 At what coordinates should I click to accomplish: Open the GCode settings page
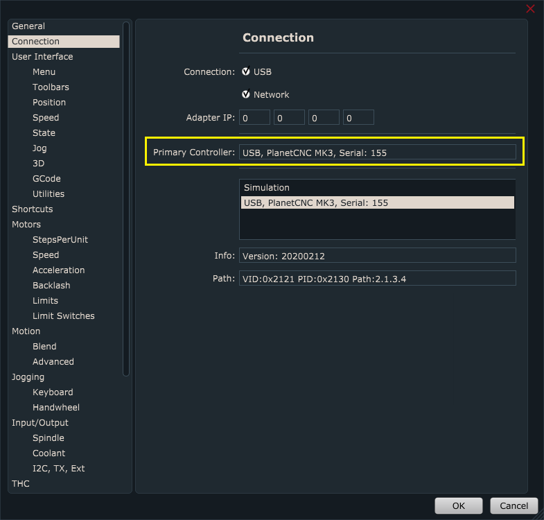(x=46, y=179)
